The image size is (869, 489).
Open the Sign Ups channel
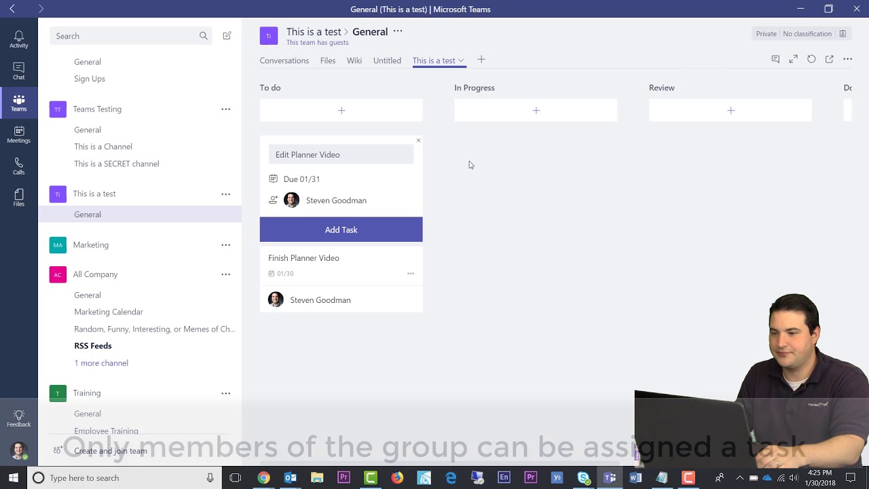click(x=90, y=79)
